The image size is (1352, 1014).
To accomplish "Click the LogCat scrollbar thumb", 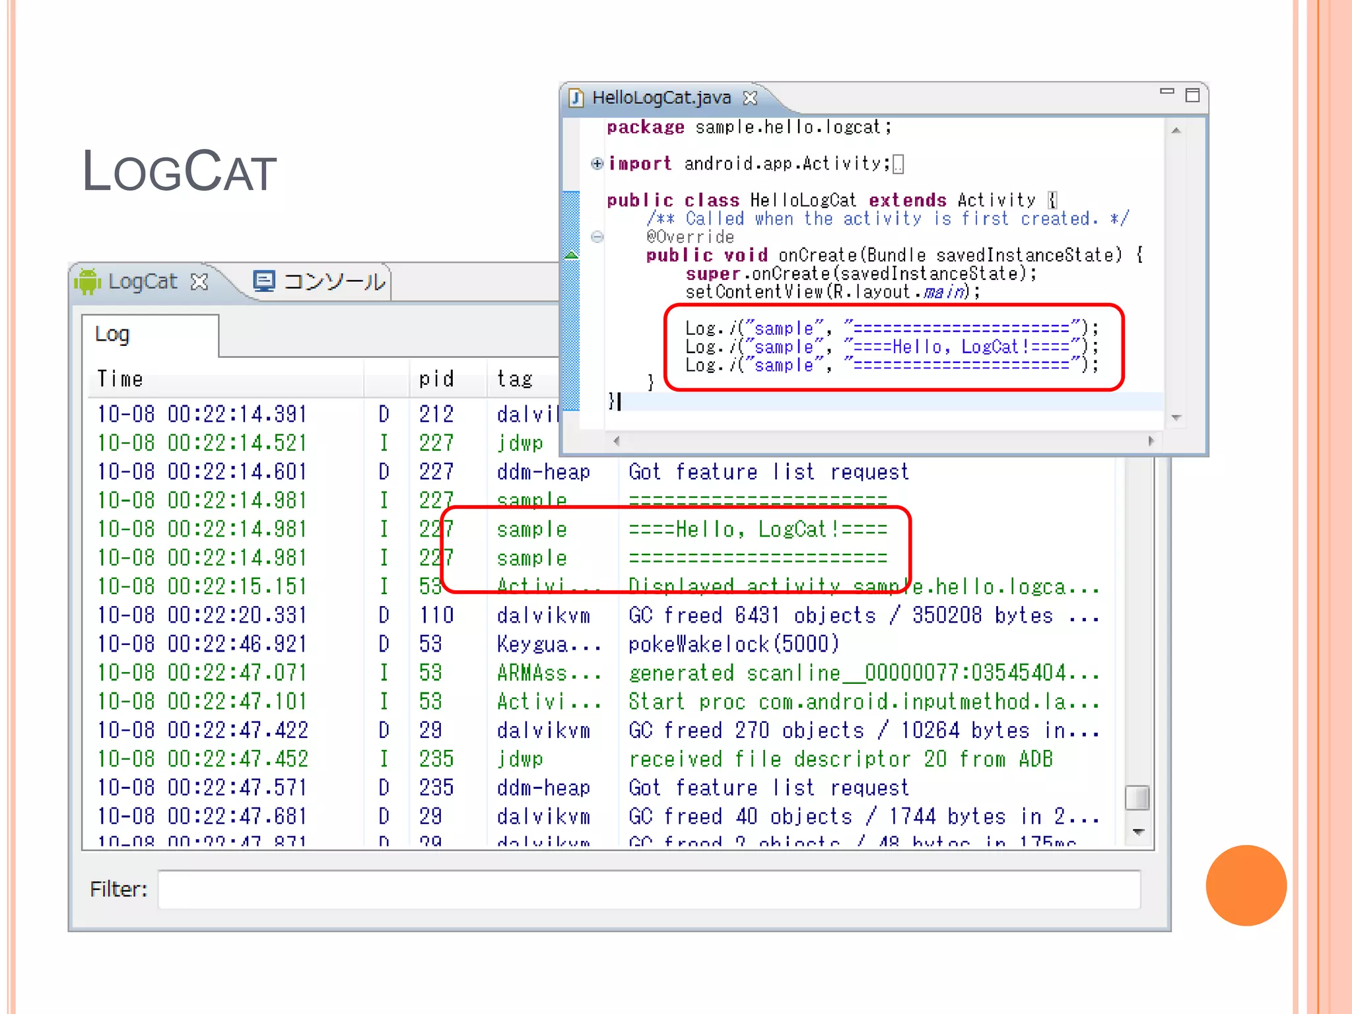I will point(1137,797).
